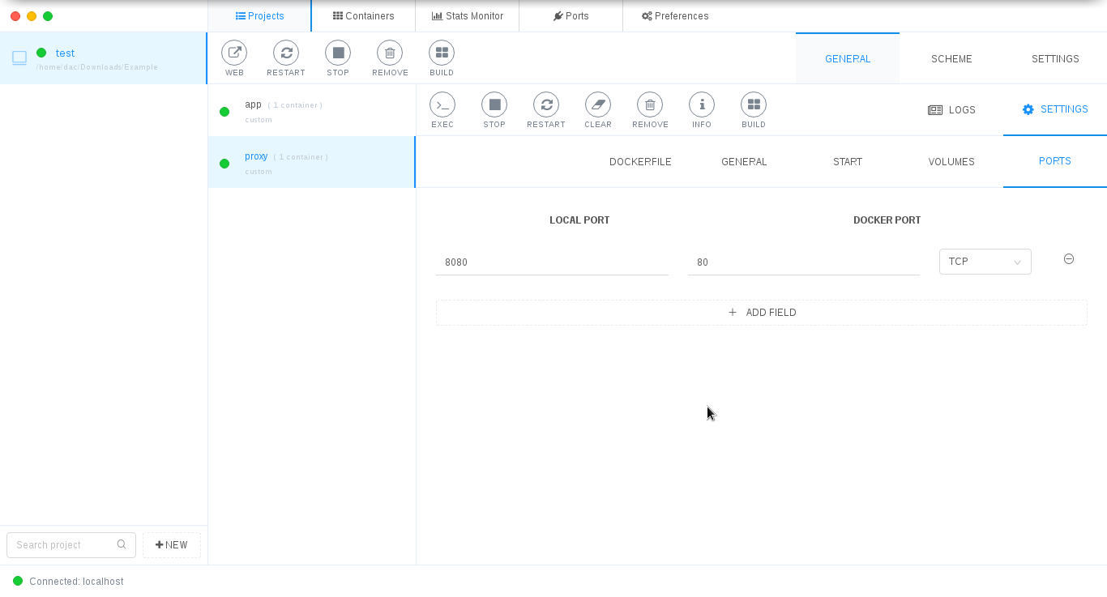Clear the proxy service with eraser icon
The height and width of the screenshot is (597, 1107).
point(598,105)
